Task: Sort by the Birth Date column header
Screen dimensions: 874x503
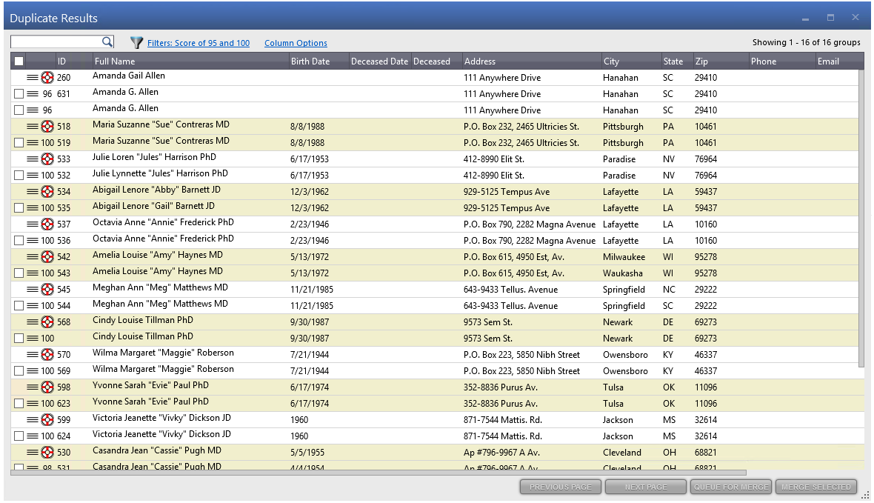Action: 318,61
